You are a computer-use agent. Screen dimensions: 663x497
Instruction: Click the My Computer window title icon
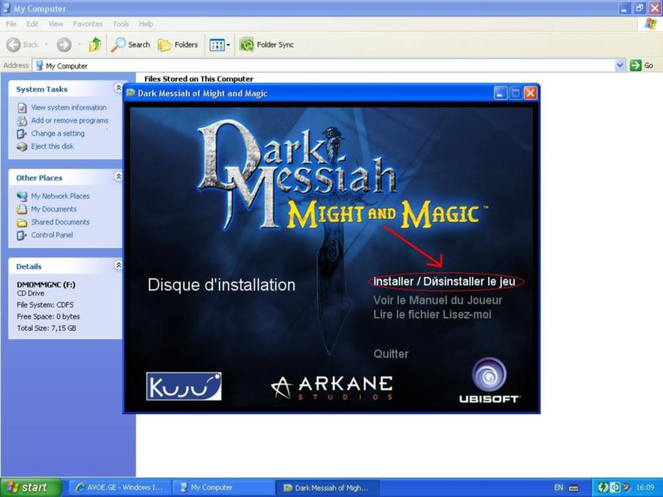point(7,8)
